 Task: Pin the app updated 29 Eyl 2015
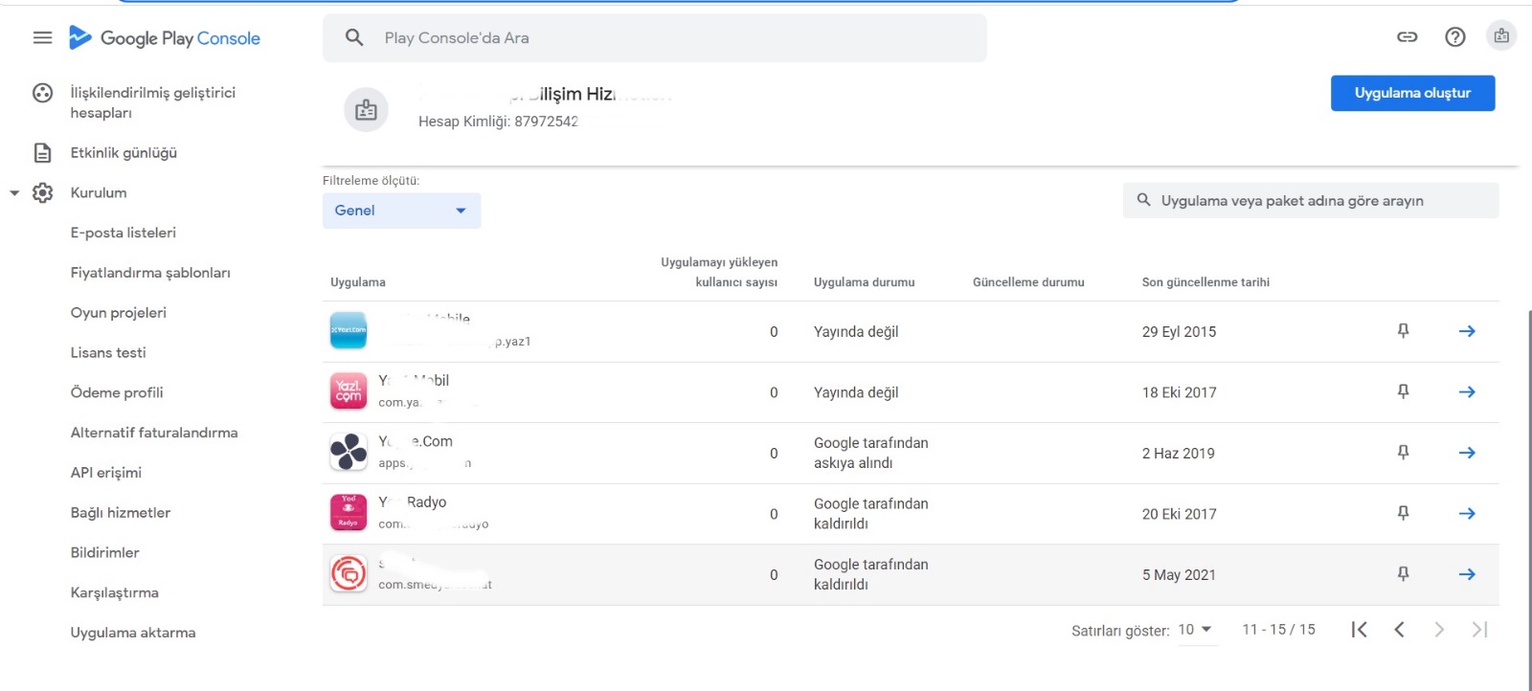click(x=1403, y=331)
